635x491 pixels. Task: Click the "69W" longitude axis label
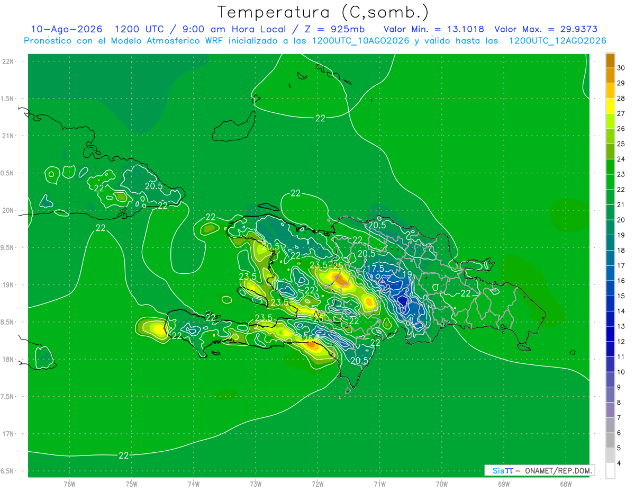(503, 484)
